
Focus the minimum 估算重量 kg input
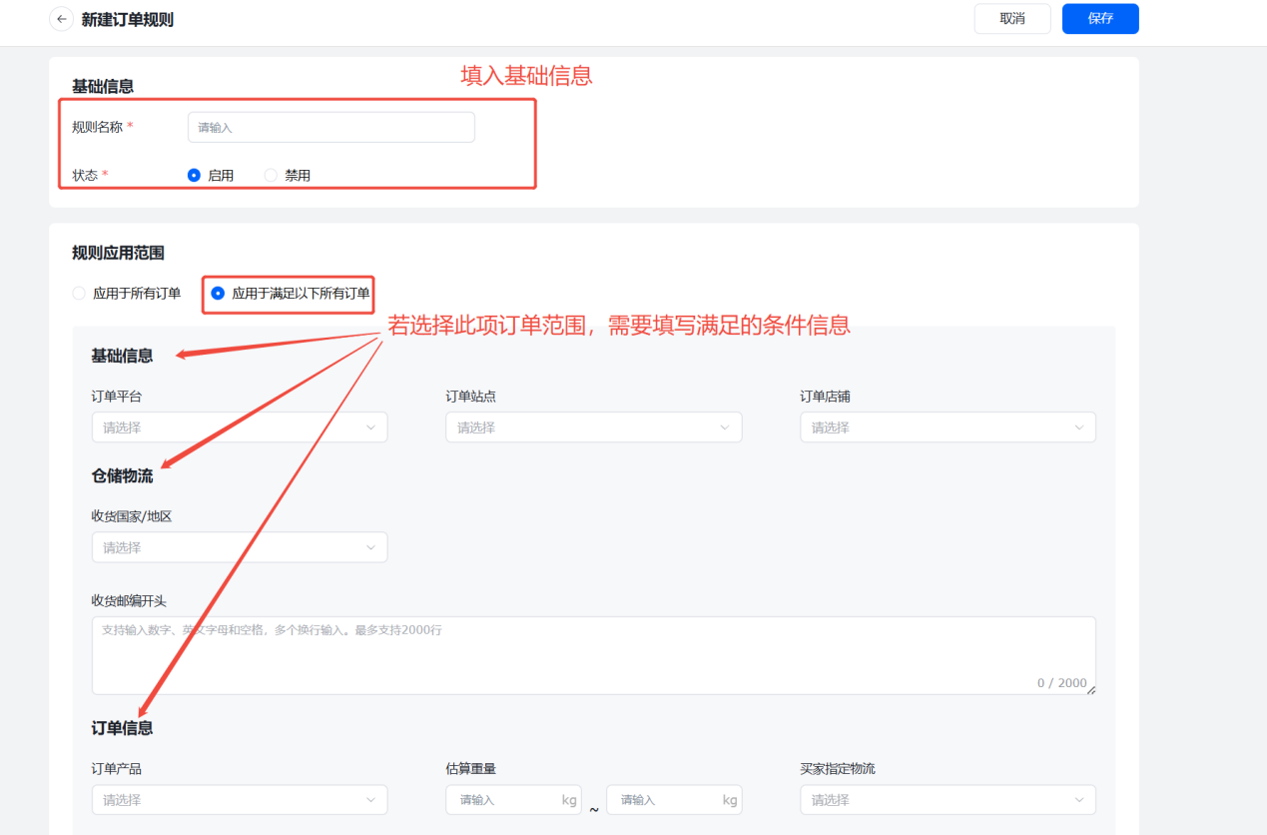pos(514,800)
